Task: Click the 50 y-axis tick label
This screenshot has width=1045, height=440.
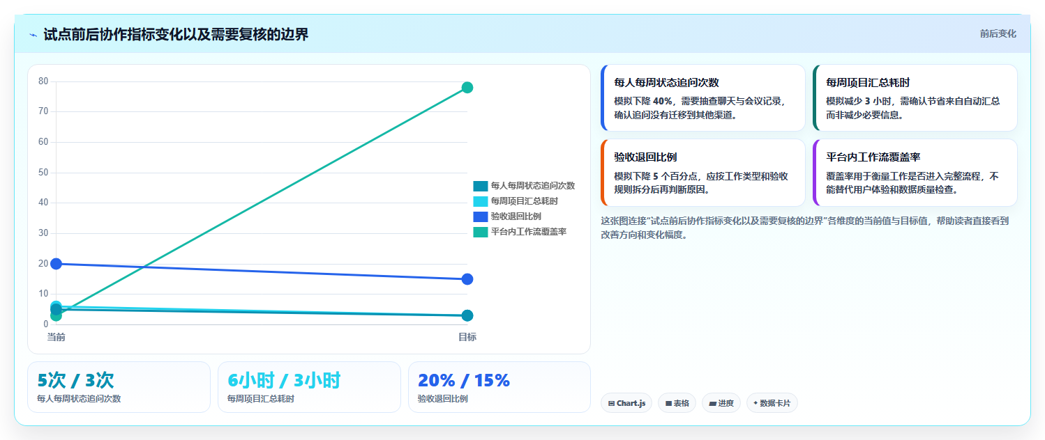Action: coord(43,172)
